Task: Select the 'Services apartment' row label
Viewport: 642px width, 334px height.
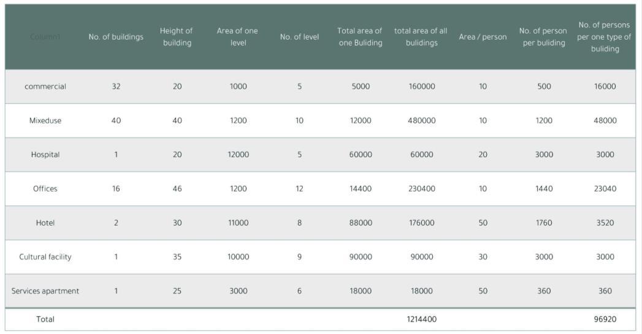Action: coord(45,291)
